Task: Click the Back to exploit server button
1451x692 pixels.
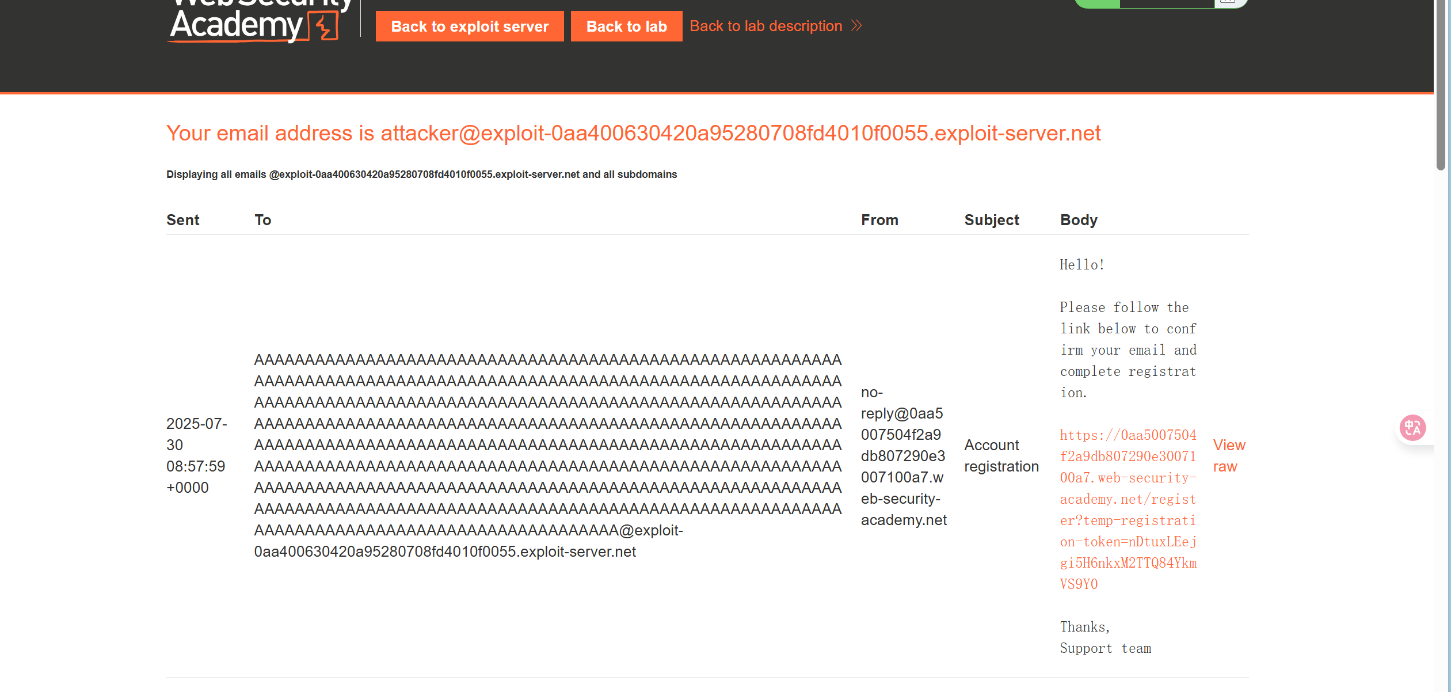Action: [470, 26]
